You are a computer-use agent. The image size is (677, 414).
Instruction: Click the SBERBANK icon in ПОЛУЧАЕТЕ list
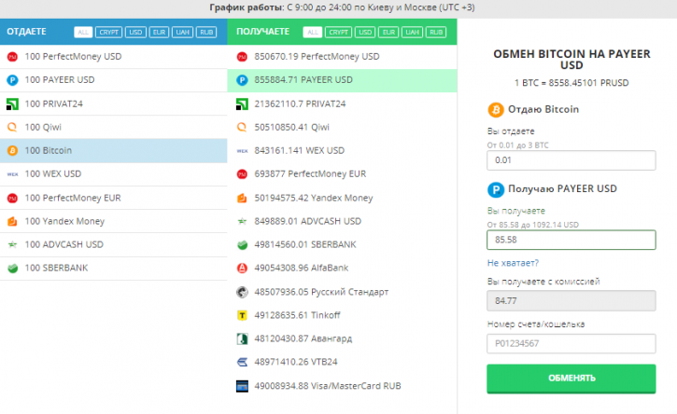(242, 245)
